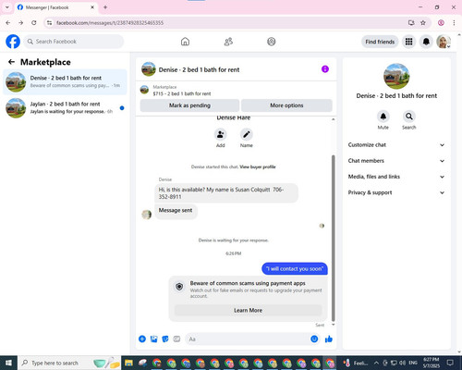
Task: Open File Explorer from the taskbar
Action: (128, 363)
